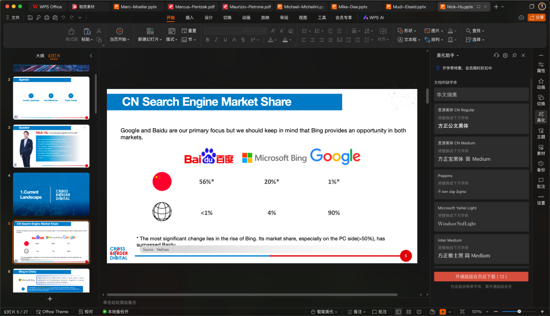The height and width of the screenshot is (316, 550).
Task: Click the Redo arrow icon
Action: coord(72,17)
